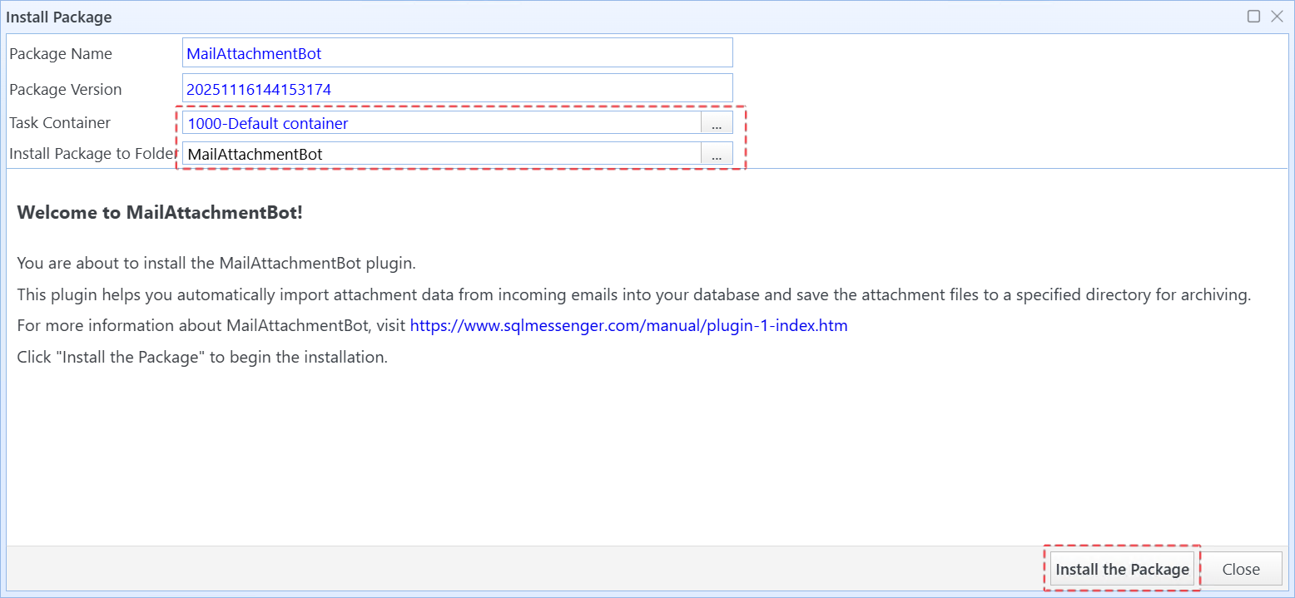Click the Package Version input field
The width and height of the screenshot is (1295, 598).
(457, 89)
